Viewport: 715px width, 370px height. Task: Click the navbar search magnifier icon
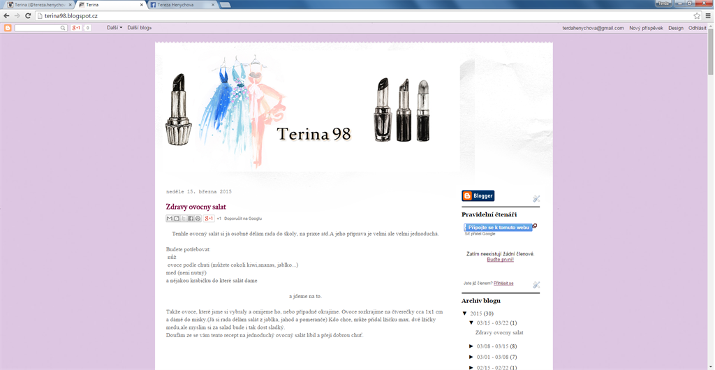pyautogui.click(x=64, y=28)
